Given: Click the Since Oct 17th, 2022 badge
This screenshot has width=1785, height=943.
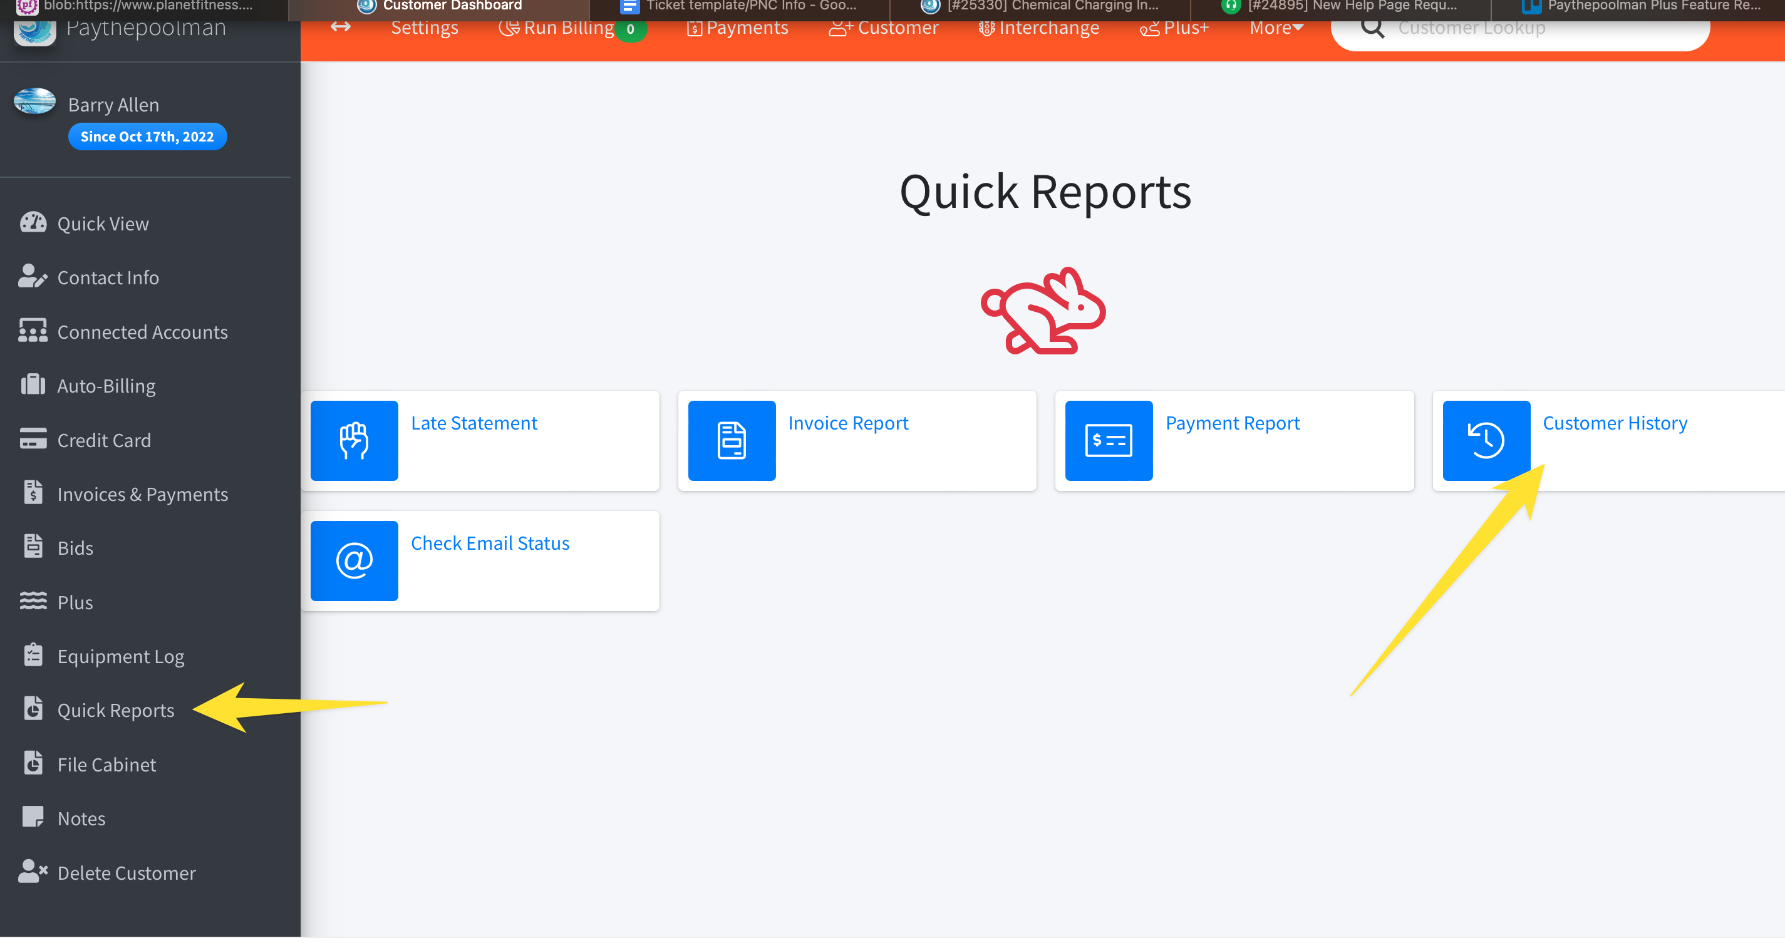Looking at the screenshot, I should 147,137.
